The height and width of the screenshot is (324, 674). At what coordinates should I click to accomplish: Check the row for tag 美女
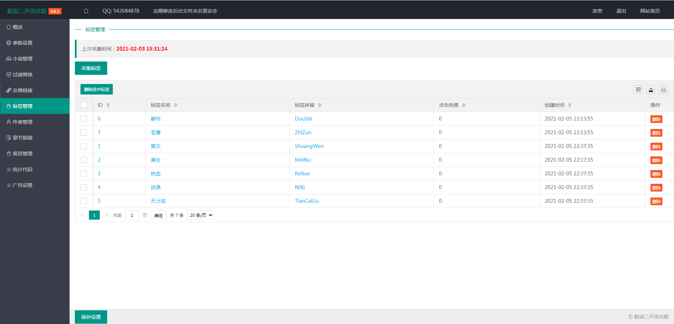click(84, 160)
